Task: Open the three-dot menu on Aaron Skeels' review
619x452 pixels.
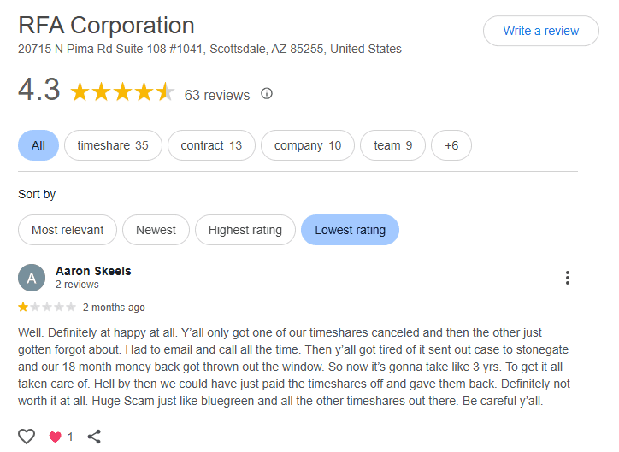Action: click(567, 278)
